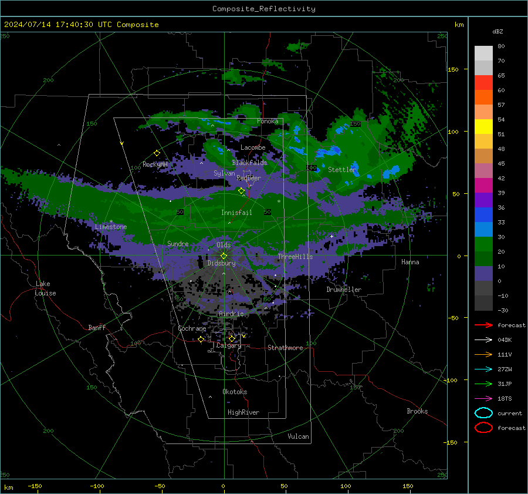Click the red forecast arrow in legend

pyautogui.click(x=483, y=325)
